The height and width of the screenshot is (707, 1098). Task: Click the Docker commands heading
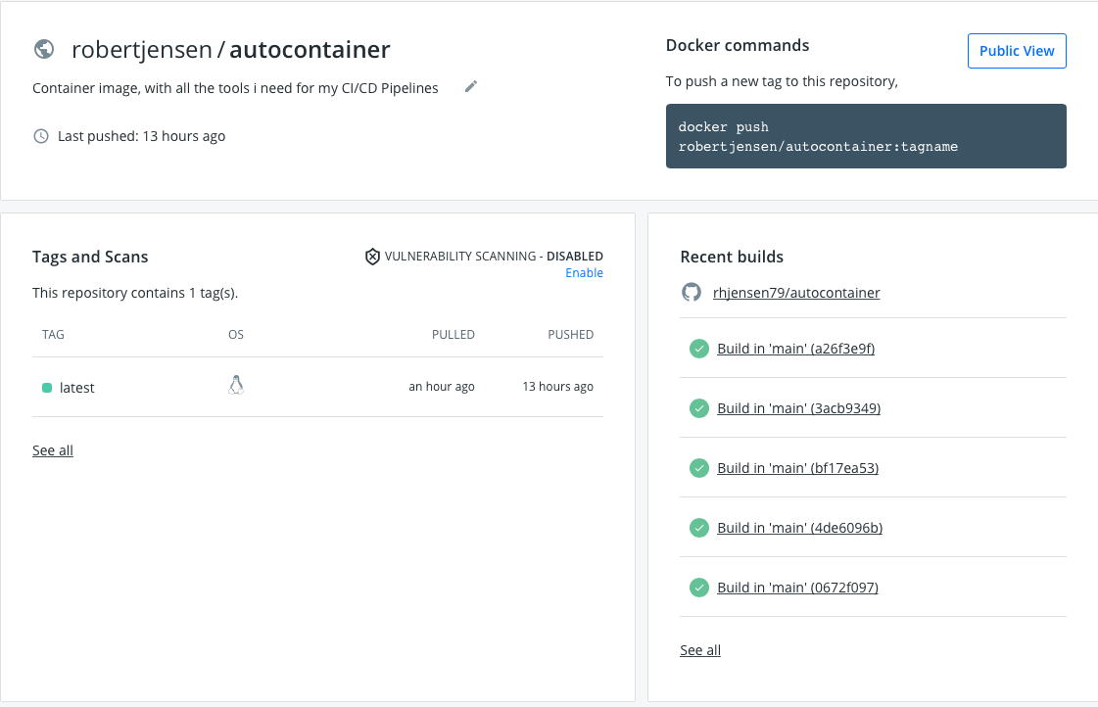click(738, 45)
